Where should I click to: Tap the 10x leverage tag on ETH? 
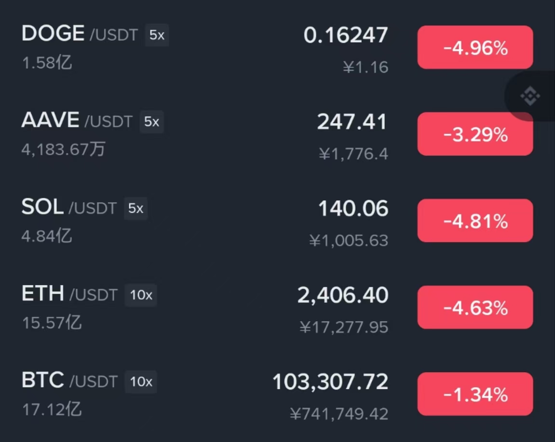click(141, 295)
